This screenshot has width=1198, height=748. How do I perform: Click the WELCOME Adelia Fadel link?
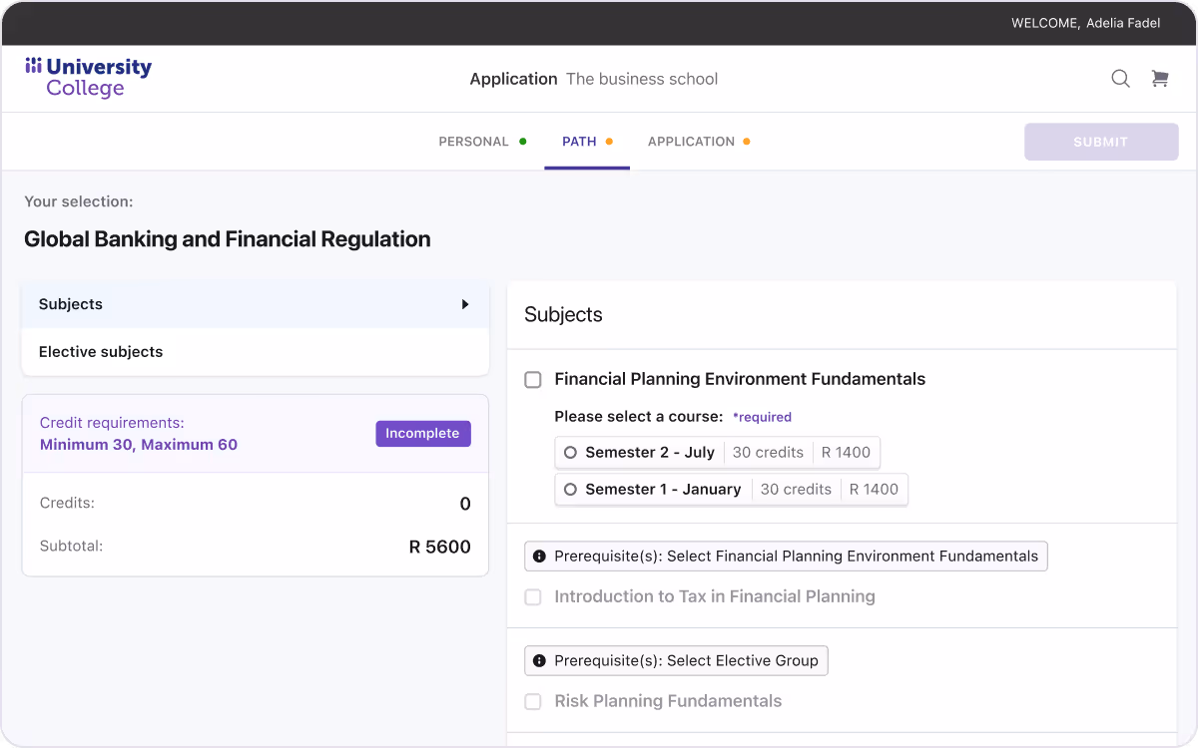coord(1085,22)
